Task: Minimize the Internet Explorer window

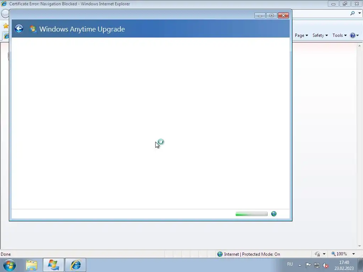Action: point(333,4)
